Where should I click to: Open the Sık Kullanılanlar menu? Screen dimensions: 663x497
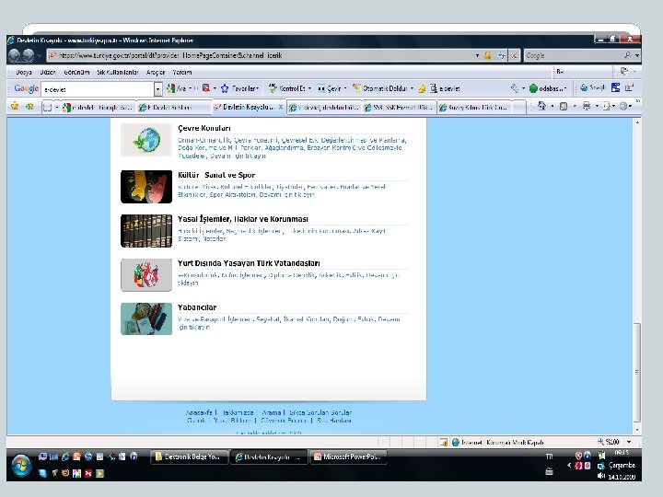[x=118, y=73]
